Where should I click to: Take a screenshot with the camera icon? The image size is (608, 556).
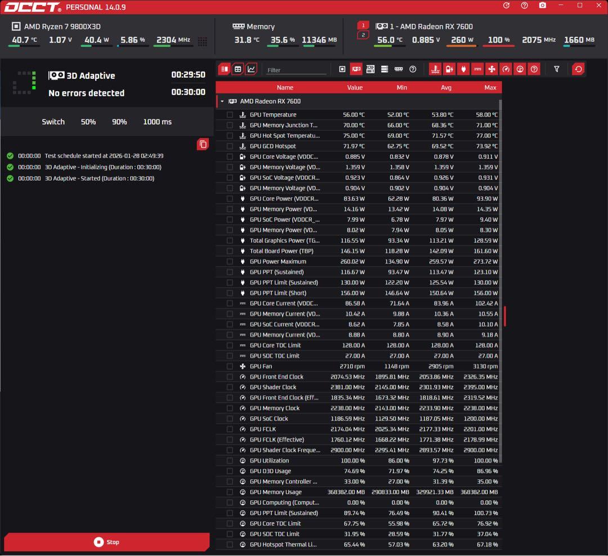tap(542, 6)
